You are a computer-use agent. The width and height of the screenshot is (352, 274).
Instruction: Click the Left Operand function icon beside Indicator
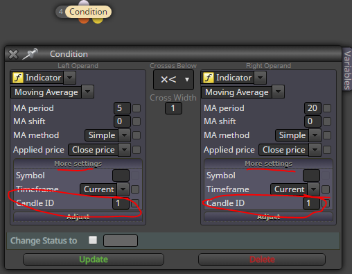[18, 78]
